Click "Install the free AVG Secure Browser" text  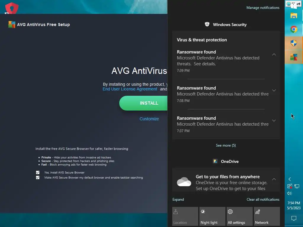82,149
